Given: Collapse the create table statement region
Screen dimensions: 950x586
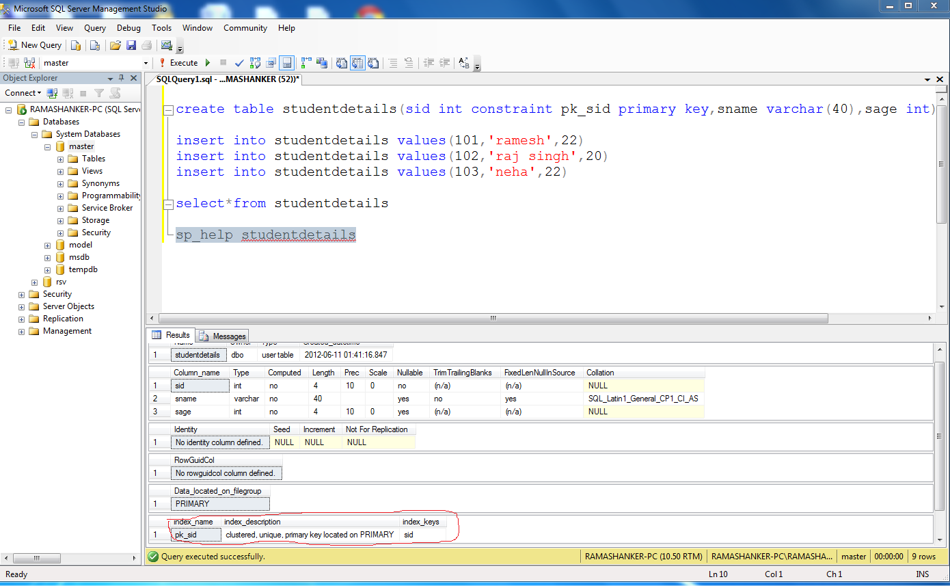Looking at the screenshot, I should click(169, 109).
